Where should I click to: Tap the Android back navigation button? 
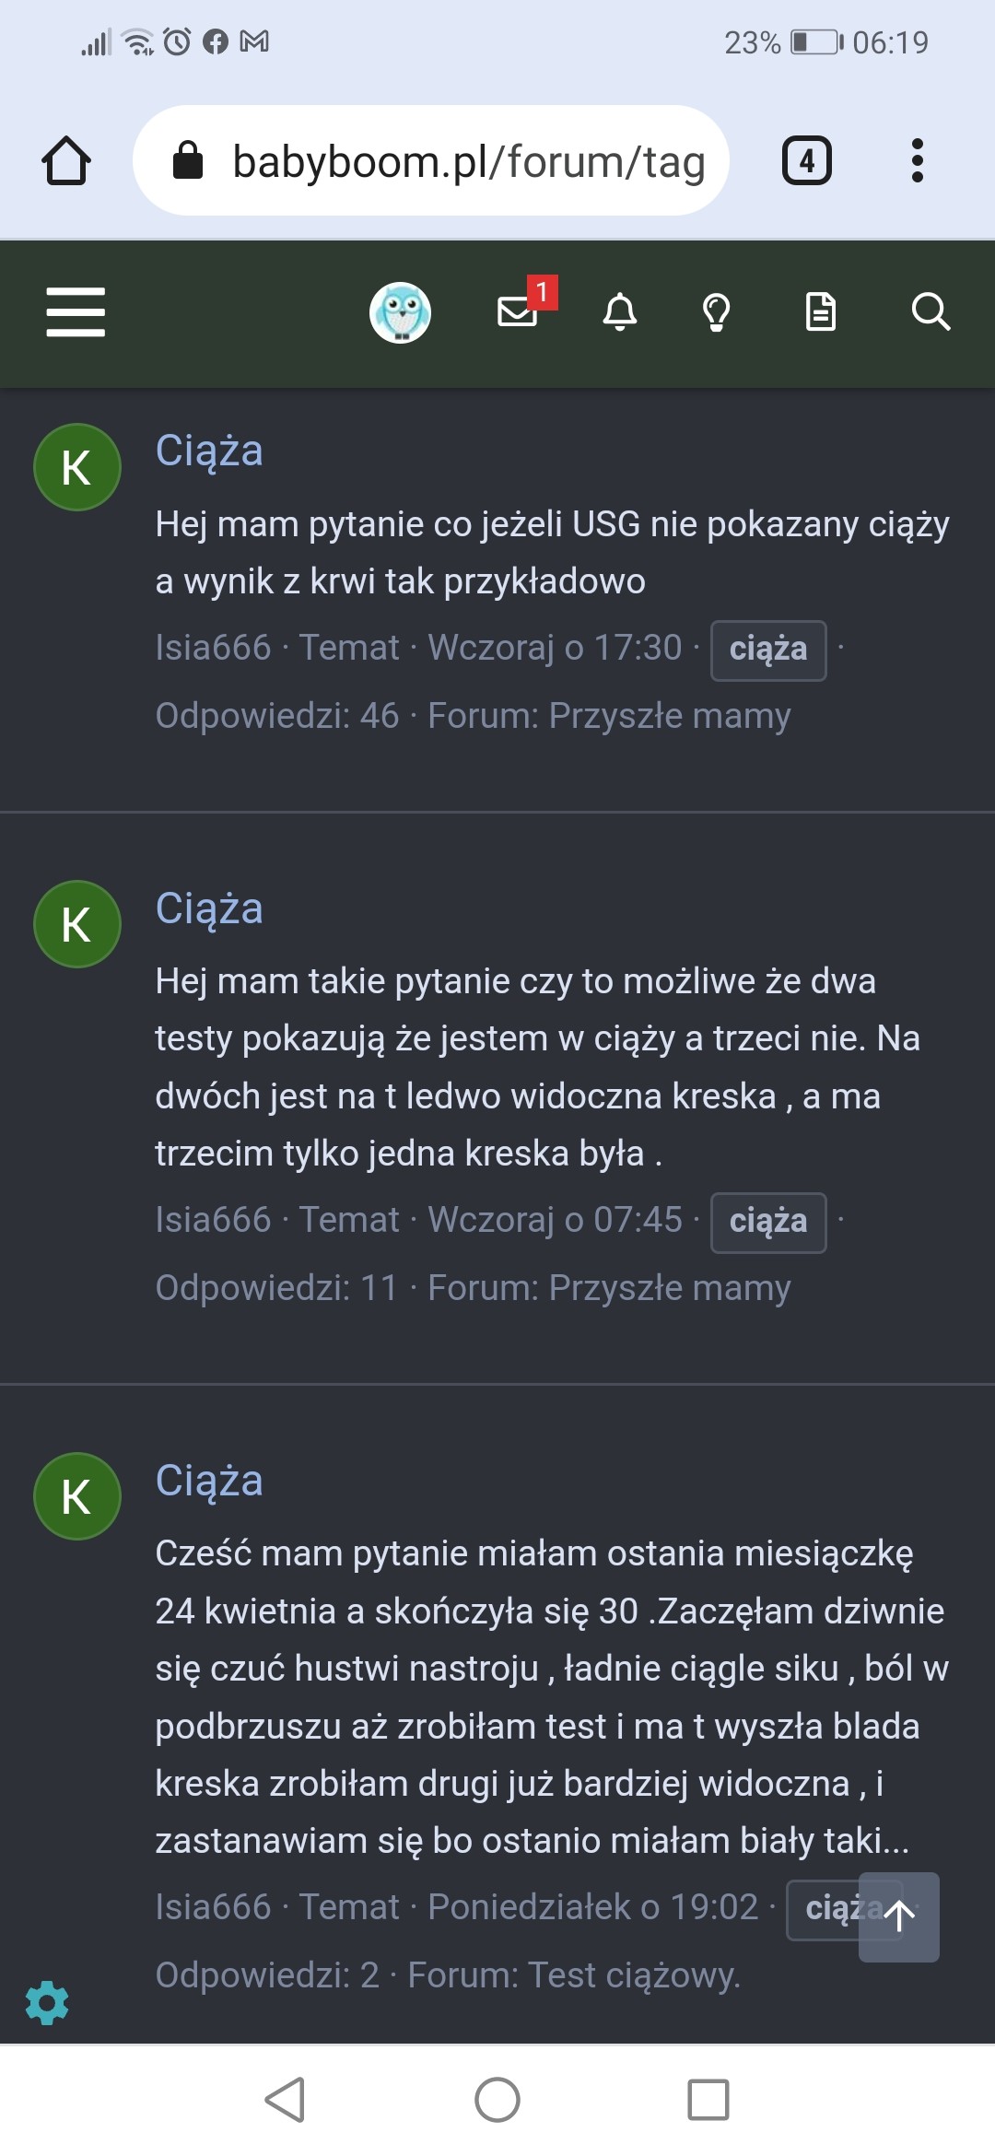285,2100
